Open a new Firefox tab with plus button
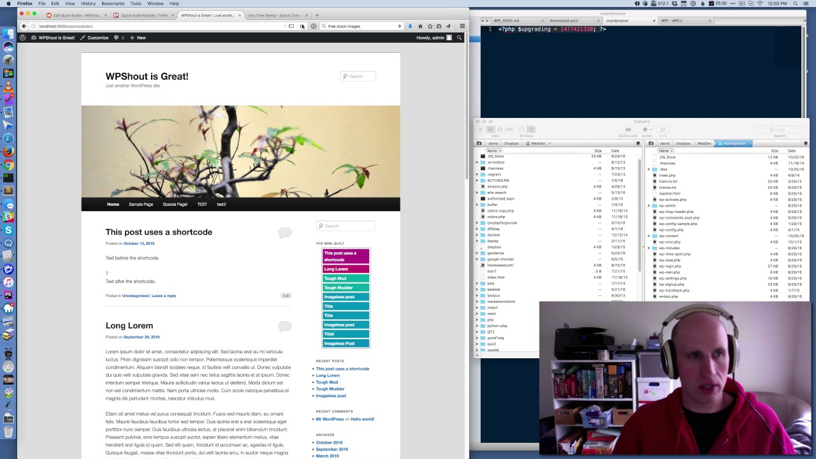Screen dimensions: 816x459 (x=317, y=15)
